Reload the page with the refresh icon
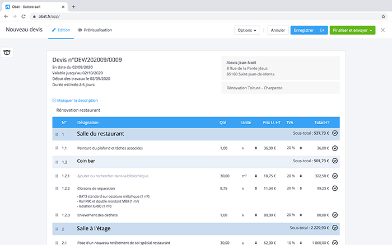This screenshot has width=392, height=245. click(24, 16)
